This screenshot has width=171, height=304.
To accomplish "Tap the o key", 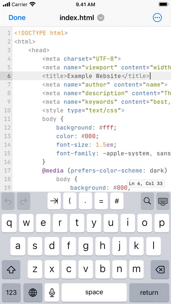I will (145, 223).
